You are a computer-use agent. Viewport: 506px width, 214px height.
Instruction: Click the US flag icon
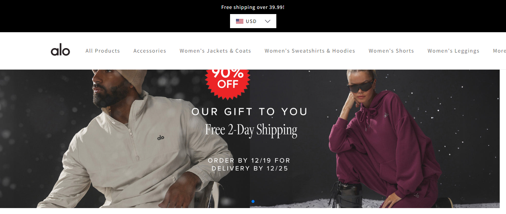pyautogui.click(x=240, y=21)
